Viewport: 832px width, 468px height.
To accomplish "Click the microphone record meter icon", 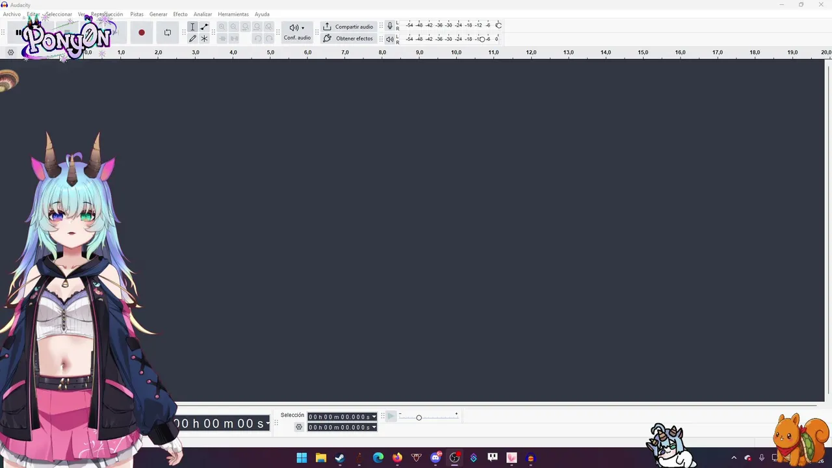I will pyautogui.click(x=390, y=25).
